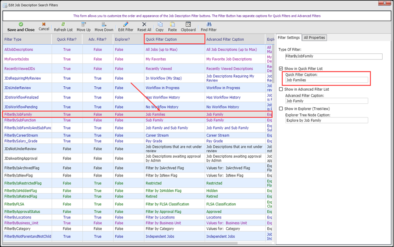Enable Show in Advanced Filter List

pos(281,89)
